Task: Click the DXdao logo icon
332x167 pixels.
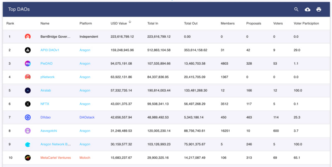Action: click(x=28, y=117)
